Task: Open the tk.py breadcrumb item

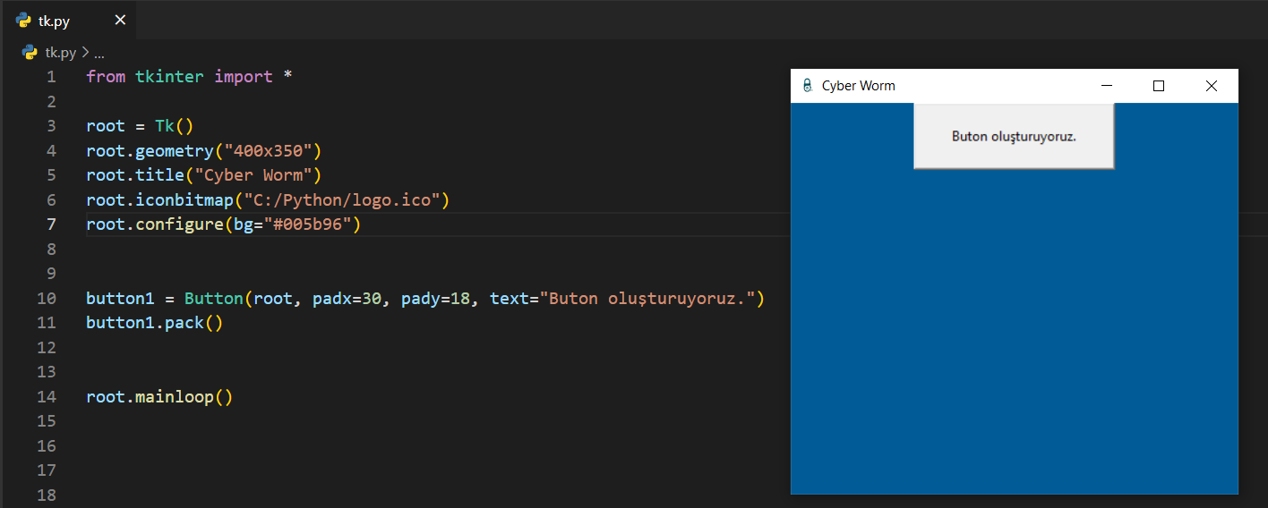Action: click(61, 53)
